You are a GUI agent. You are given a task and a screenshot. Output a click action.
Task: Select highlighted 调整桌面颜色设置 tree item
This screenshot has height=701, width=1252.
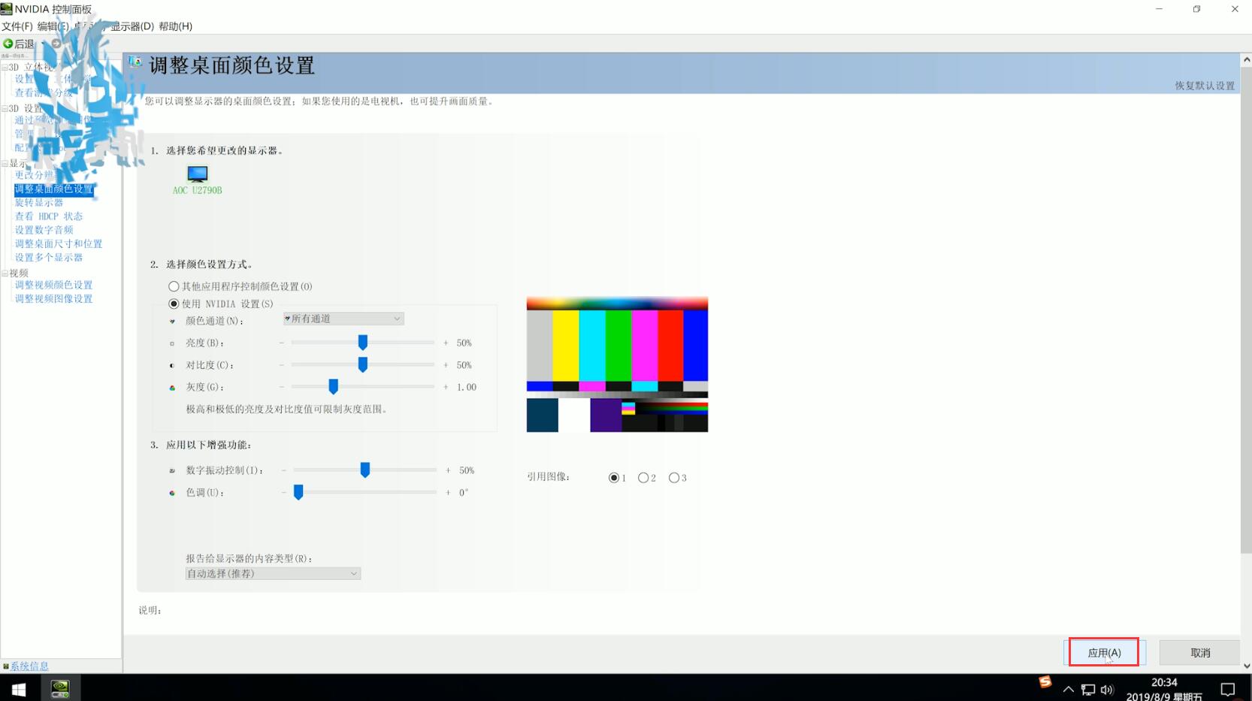54,189
